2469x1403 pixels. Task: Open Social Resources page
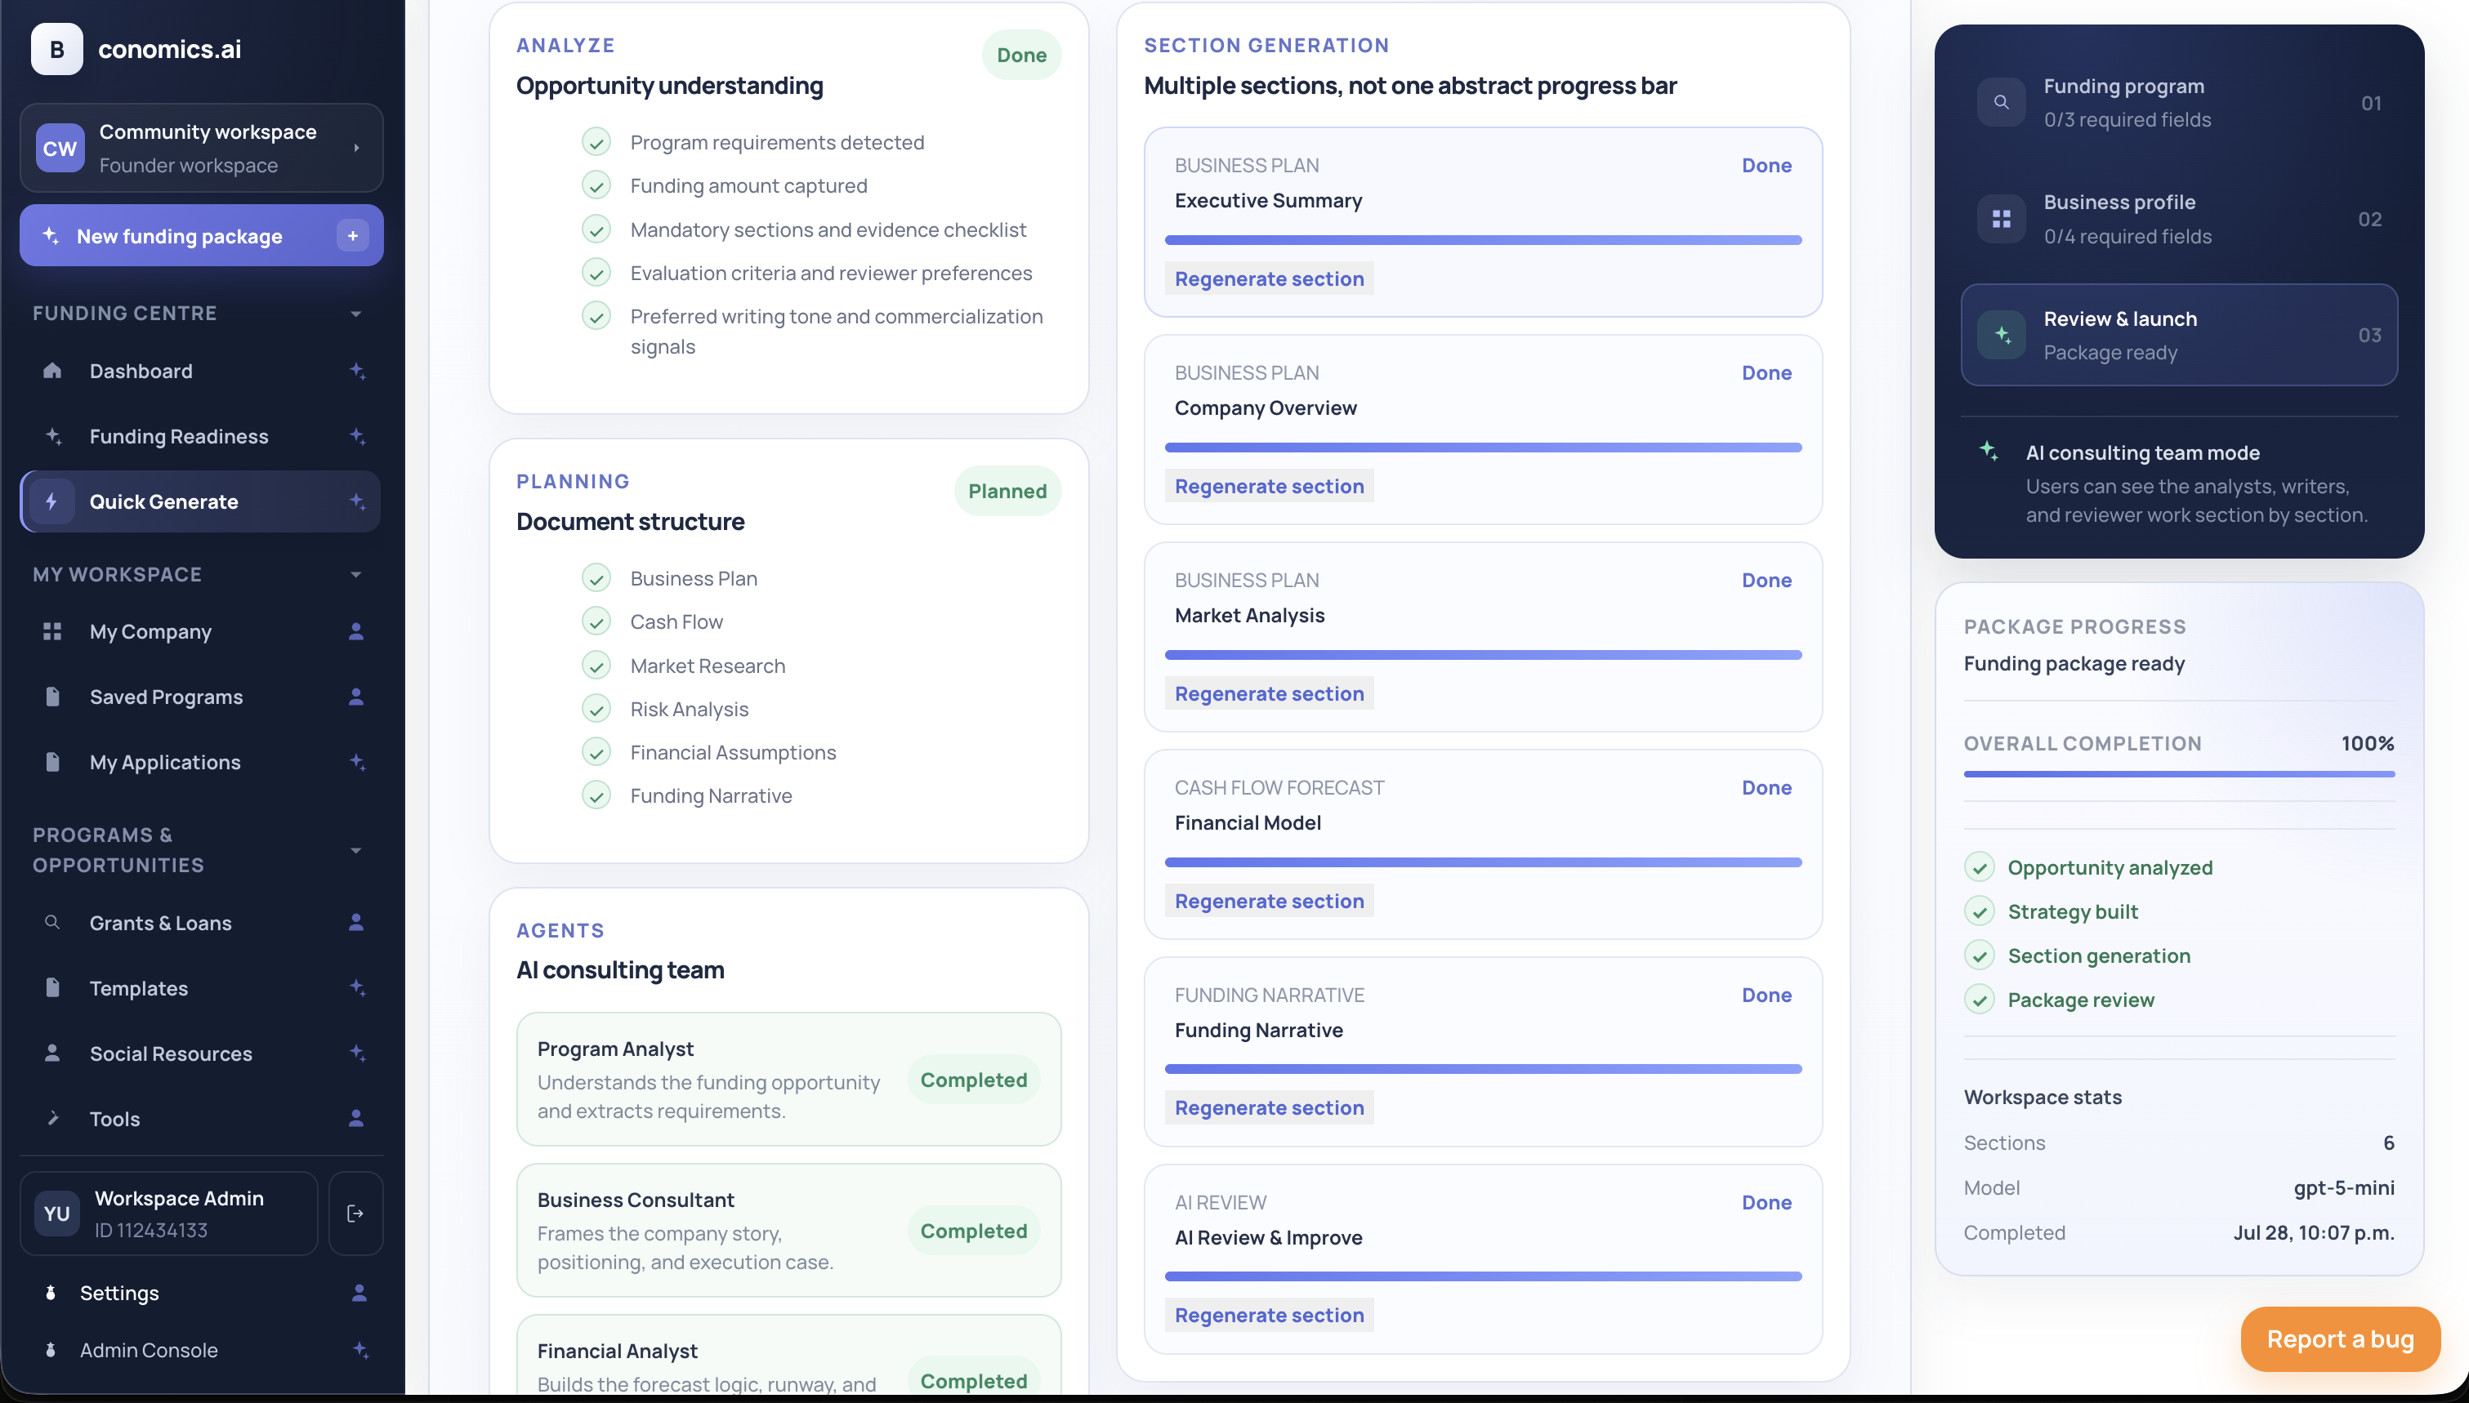click(200, 1053)
